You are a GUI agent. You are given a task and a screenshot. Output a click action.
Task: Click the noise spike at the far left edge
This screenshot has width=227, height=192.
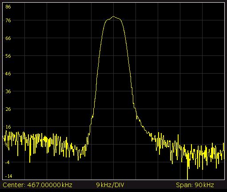(6, 132)
